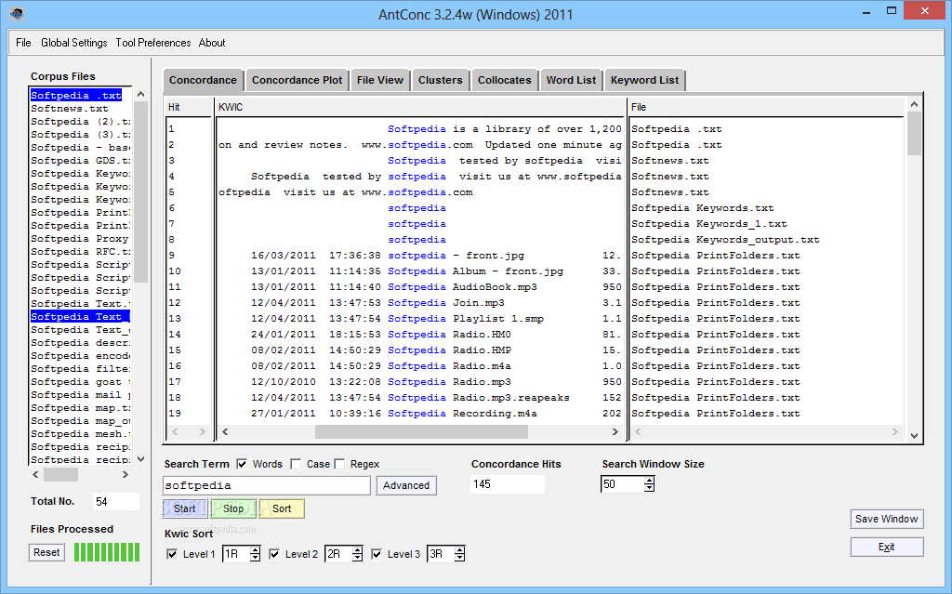Click Softpedia Keywords_output.txt in File column
The image size is (952, 594).
coord(725,240)
